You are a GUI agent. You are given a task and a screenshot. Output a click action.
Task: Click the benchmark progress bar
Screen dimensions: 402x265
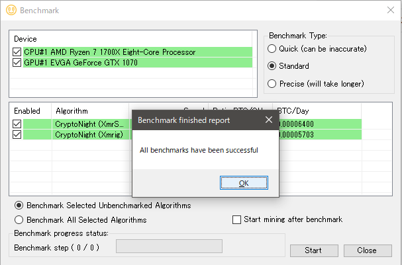tap(169, 246)
